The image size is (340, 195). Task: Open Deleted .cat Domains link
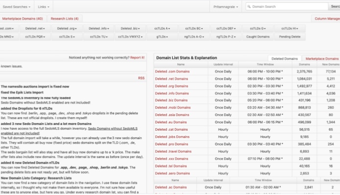pyautogui.click(x=171, y=129)
